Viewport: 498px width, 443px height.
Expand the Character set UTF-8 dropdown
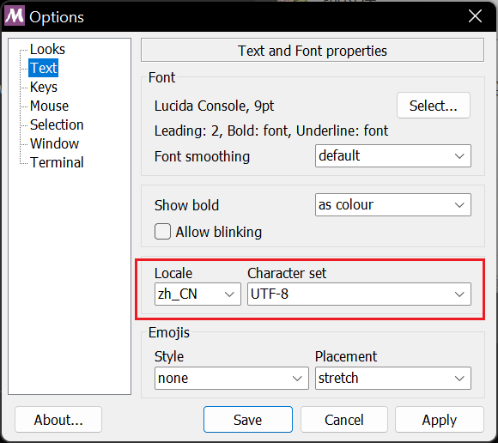[x=359, y=294]
